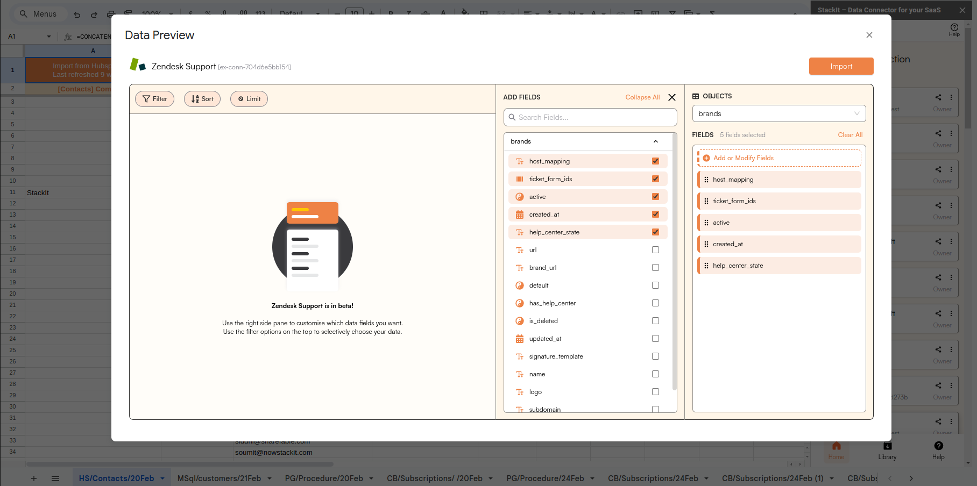Collapse the brands field group

tap(656, 141)
